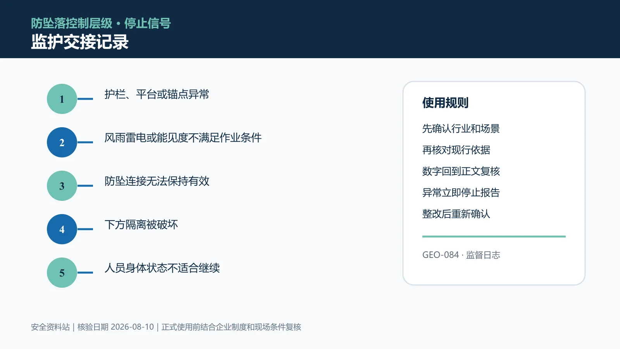Select text 风雨雷电或能见度不满足作业条件
620x349 pixels.
coord(183,138)
